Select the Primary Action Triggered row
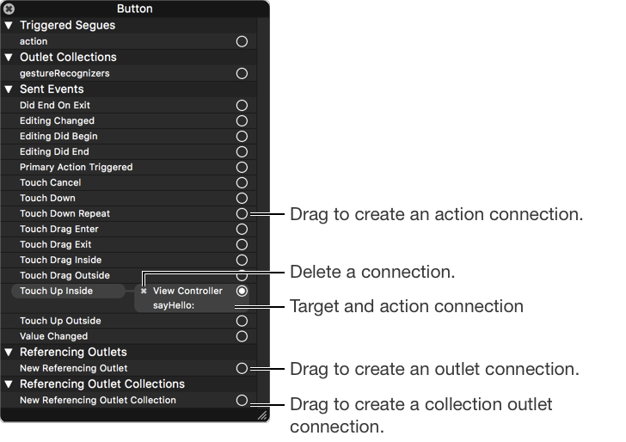Image resolution: width=626 pixels, height=442 pixels. click(76, 168)
